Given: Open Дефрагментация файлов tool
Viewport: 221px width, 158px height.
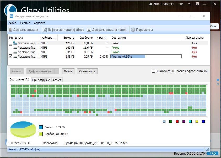Looking at the screenshot, I should coord(63,30).
